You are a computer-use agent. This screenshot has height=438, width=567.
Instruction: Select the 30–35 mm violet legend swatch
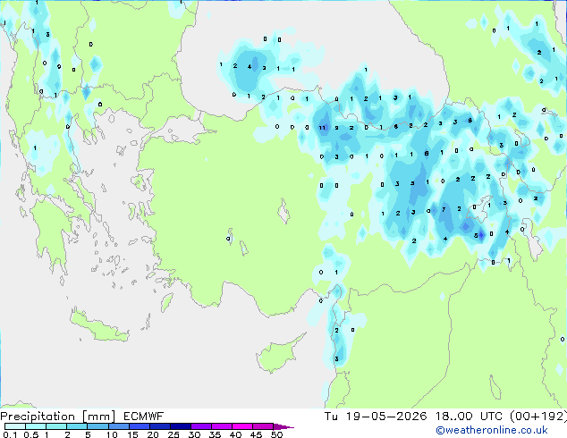201,426
